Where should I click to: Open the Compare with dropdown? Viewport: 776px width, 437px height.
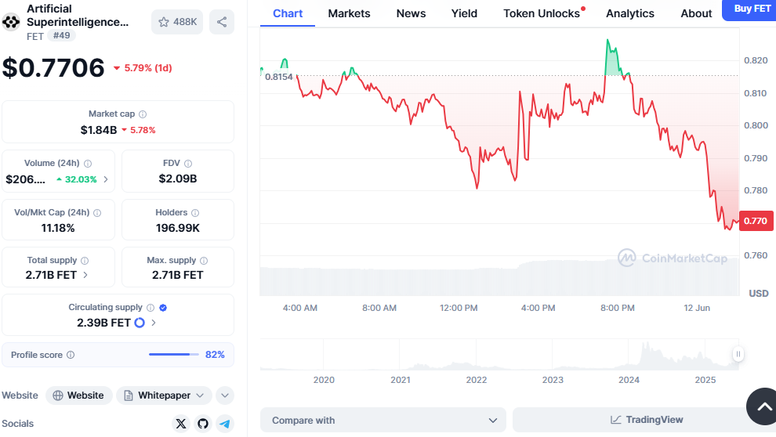click(x=383, y=421)
